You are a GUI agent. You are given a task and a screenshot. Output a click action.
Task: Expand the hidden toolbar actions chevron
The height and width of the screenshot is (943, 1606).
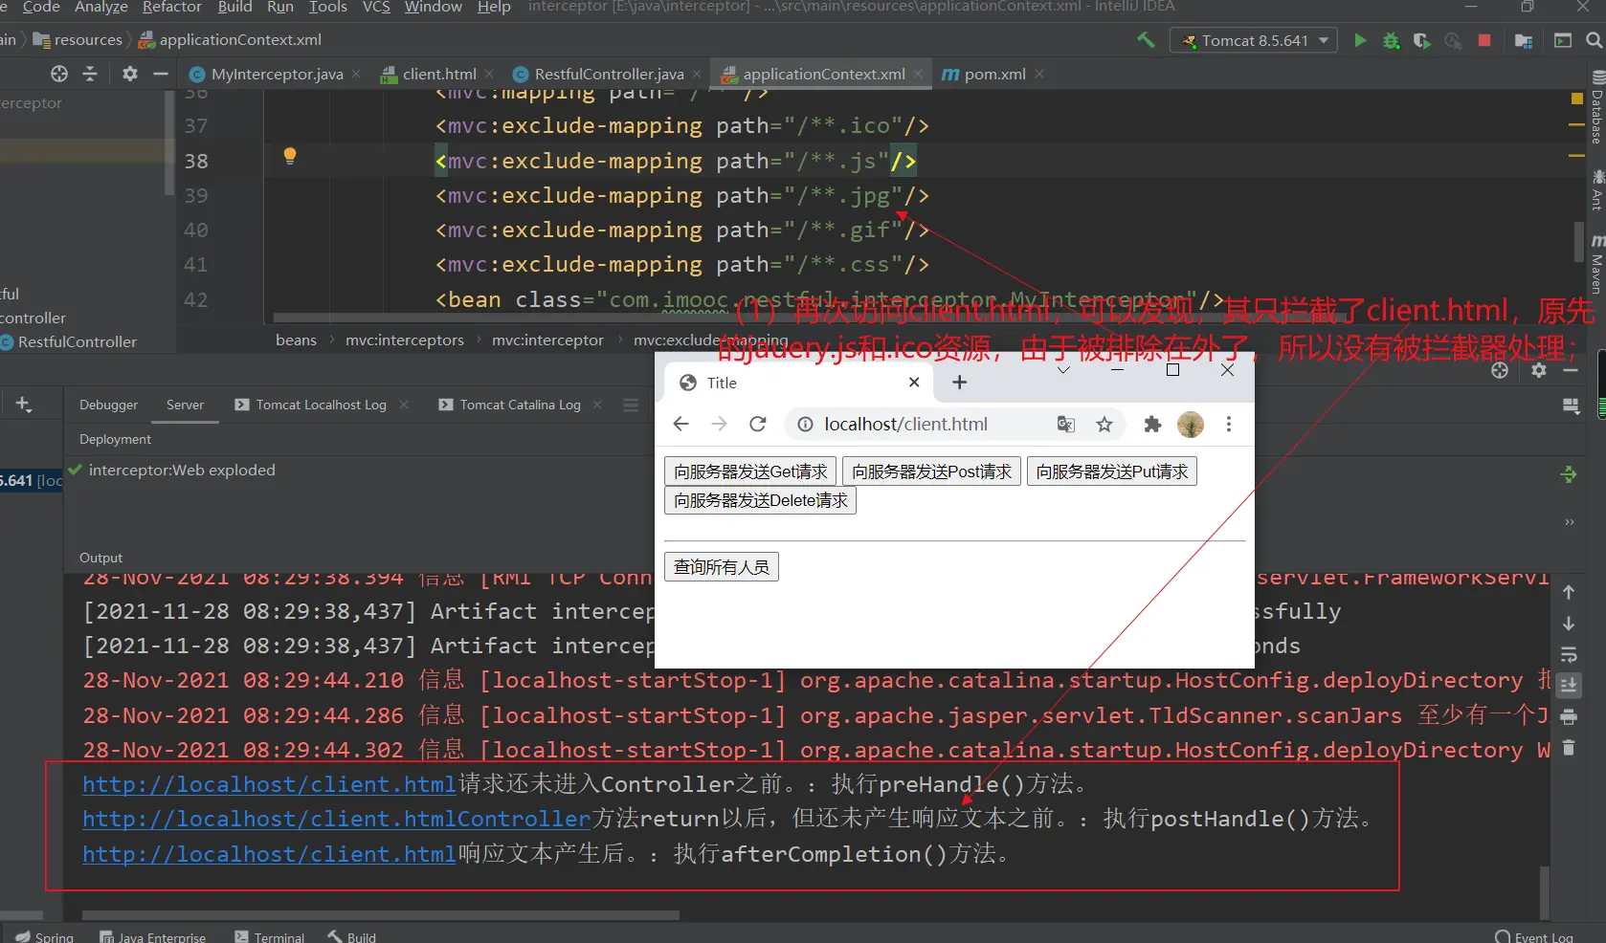[x=1569, y=522]
